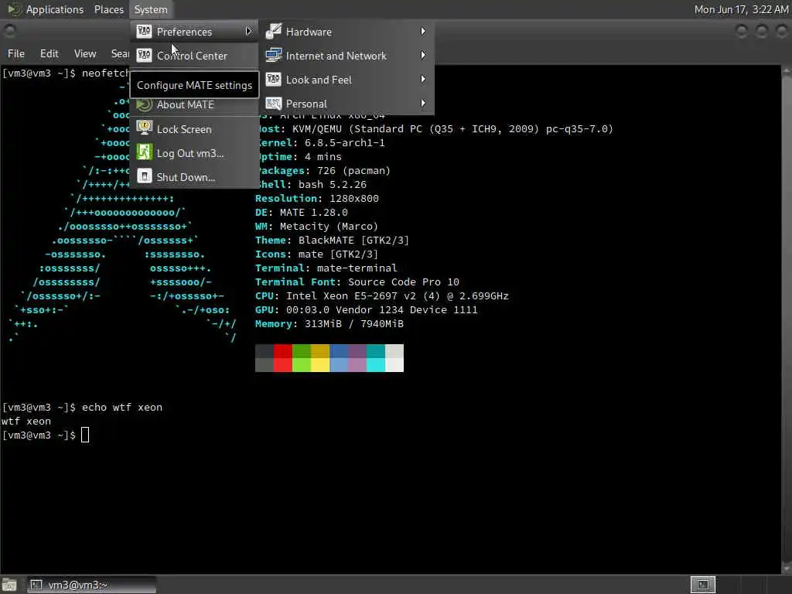Select Preferences in the System menu
Screen dimensions: 792x594
(x=194, y=32)
